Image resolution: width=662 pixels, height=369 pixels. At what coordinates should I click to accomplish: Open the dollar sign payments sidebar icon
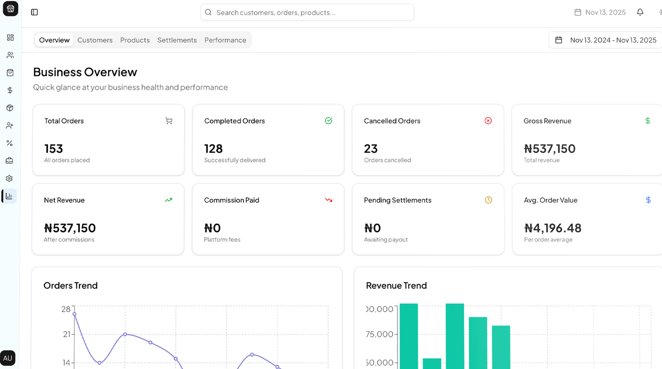pyautogui.click(x=10, y=90)
